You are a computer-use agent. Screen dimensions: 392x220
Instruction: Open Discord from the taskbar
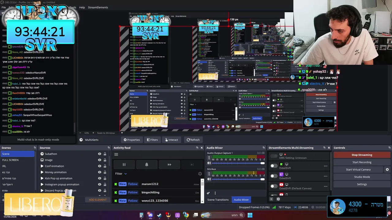click(x=150, y=215)
